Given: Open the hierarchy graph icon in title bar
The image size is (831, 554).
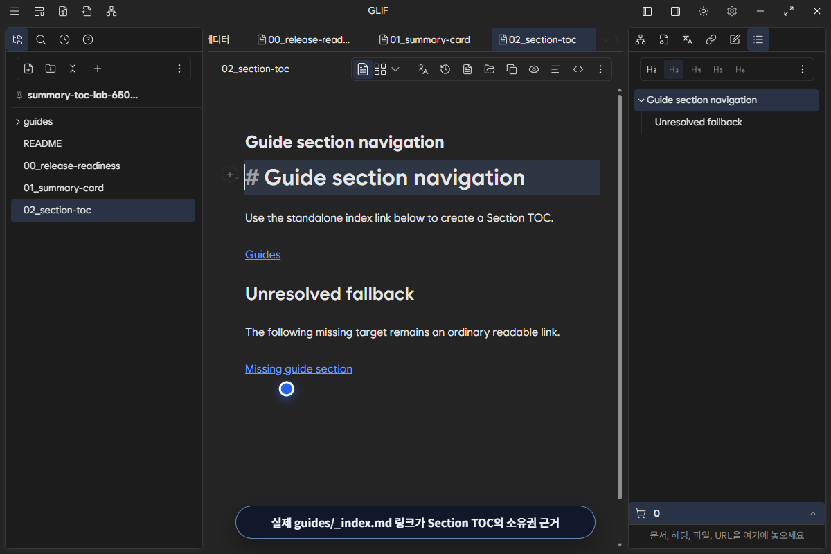Looking at the screenshot, I should 111,11.
